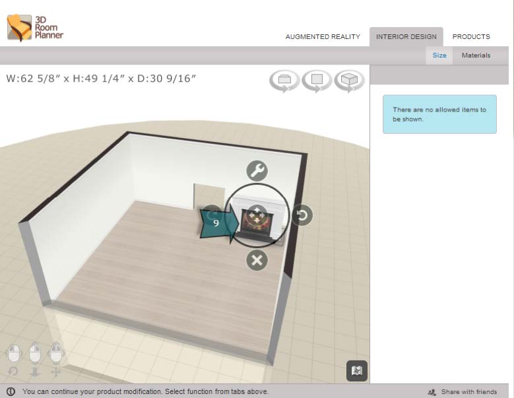This screenshot has width=514, height=398.
Task: Switch to 3D perspective cube view icon
Action: [x=349, y=81]
